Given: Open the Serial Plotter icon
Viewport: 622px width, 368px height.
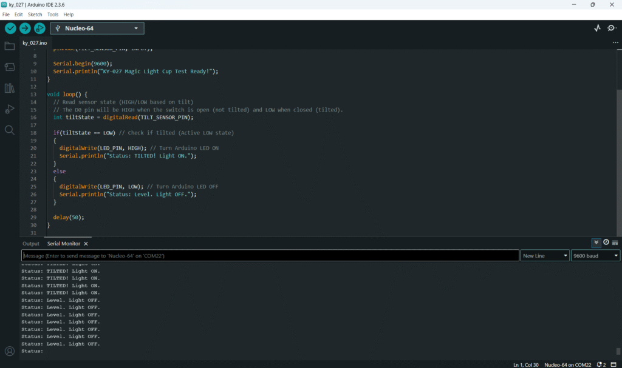Looking at the screenshot, I should coord(597,28).
